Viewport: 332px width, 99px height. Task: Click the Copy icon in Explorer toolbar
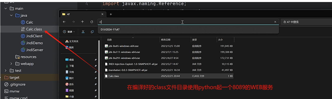[92, 32]
